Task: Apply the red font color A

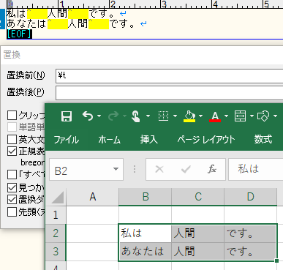Action: click(215, 116)
